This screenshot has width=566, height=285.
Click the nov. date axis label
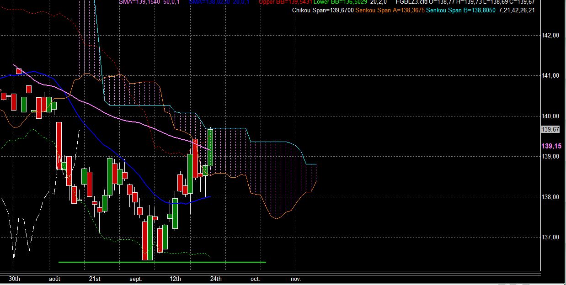[296, 279]
